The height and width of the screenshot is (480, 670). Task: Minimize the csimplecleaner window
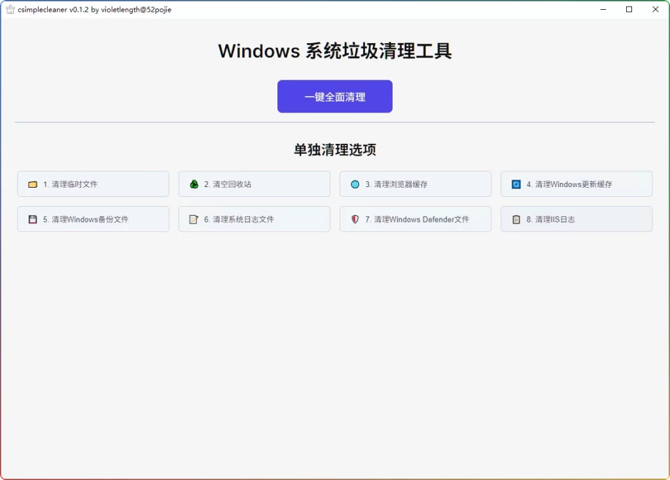603,9
